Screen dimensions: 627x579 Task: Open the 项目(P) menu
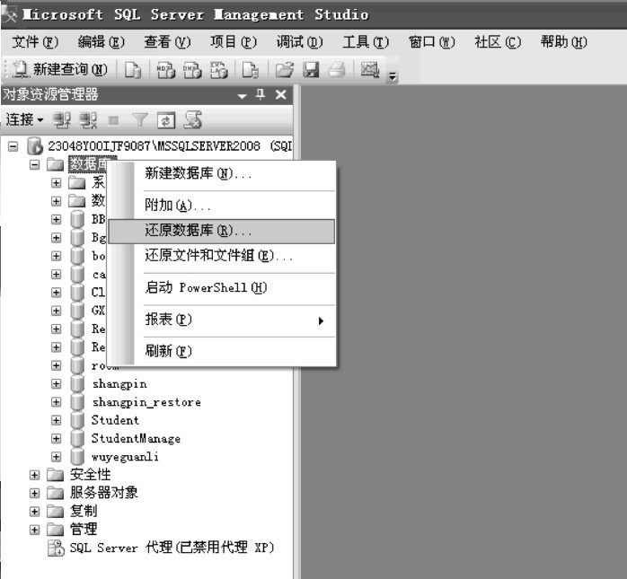(x=234, y=41)
